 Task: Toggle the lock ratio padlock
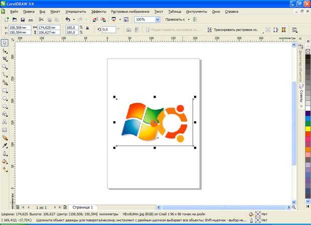coord(87,29)
